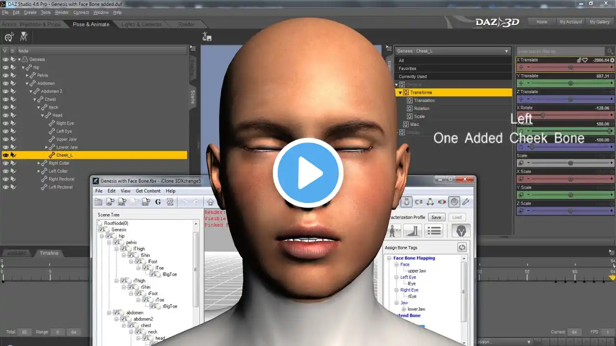616x346 pixels.
Task: Collapse the Genesis node in Scene pane
Action: 20,60
